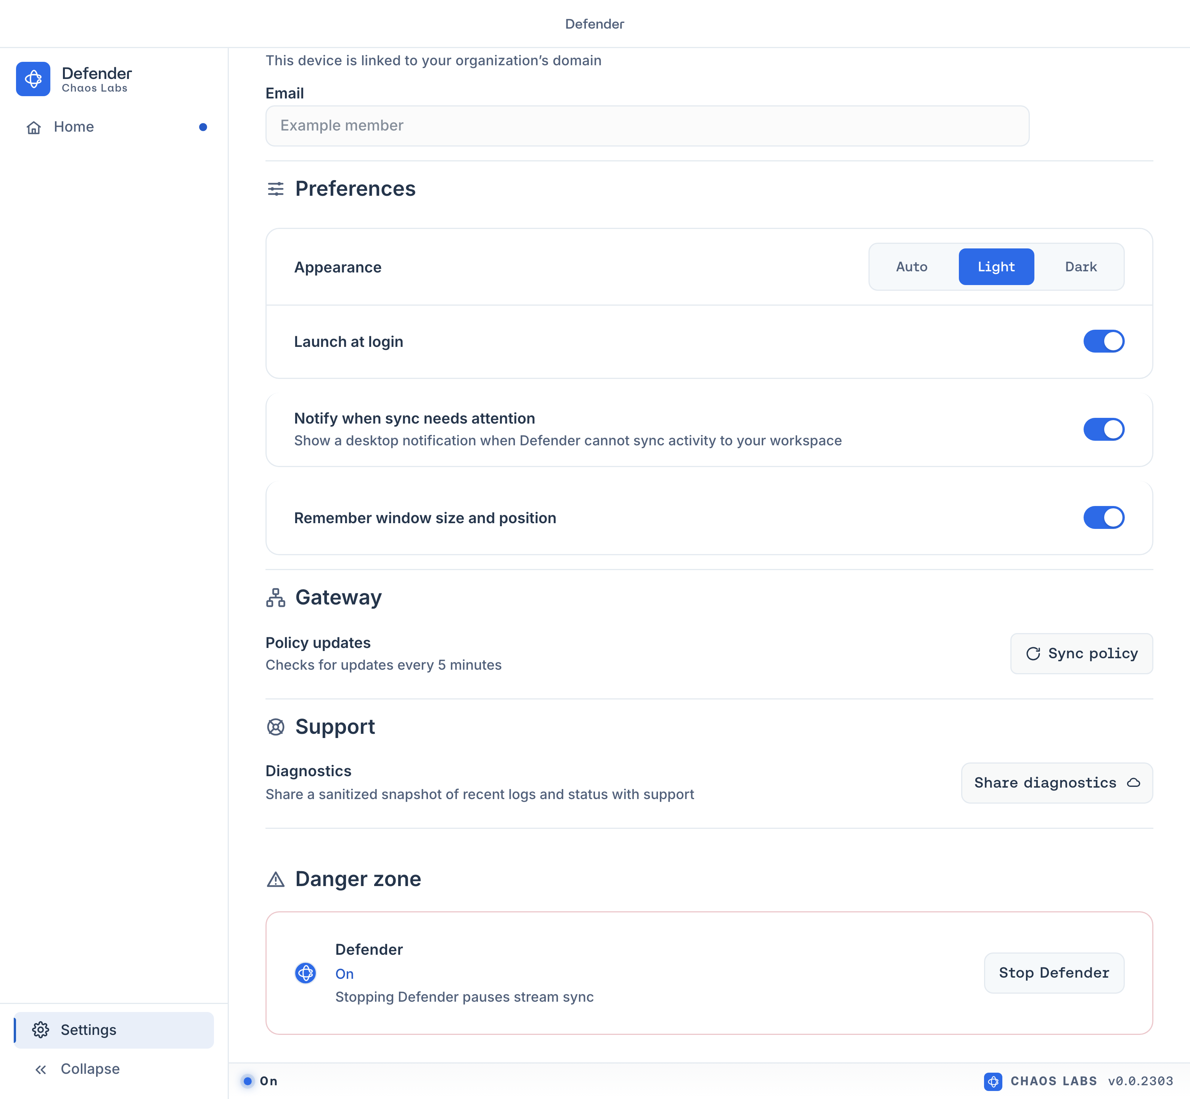Toggle Notify when sync needs attention
This screenshot has width=1190, height=1099.
tap(1103, 429)
